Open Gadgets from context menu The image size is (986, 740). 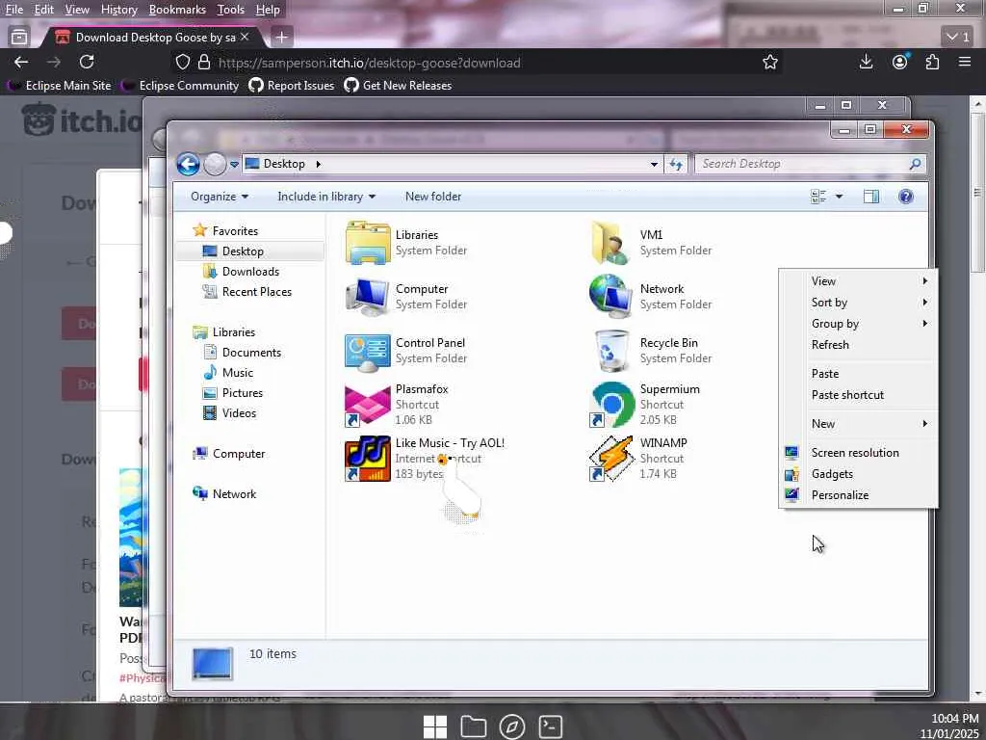click(858, 474)
